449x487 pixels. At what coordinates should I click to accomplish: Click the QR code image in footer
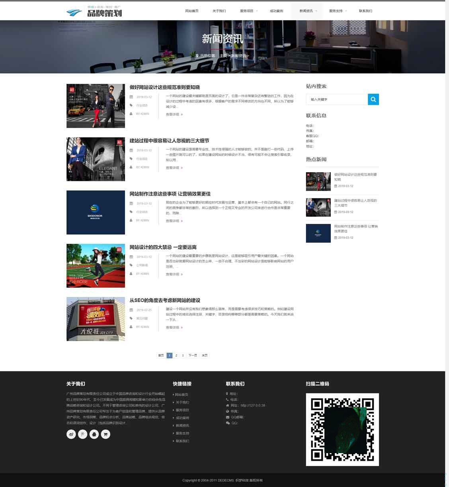(342, 429)
